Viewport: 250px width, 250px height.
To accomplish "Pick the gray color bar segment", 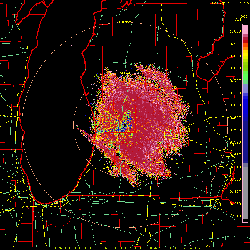I will (245, 193).
